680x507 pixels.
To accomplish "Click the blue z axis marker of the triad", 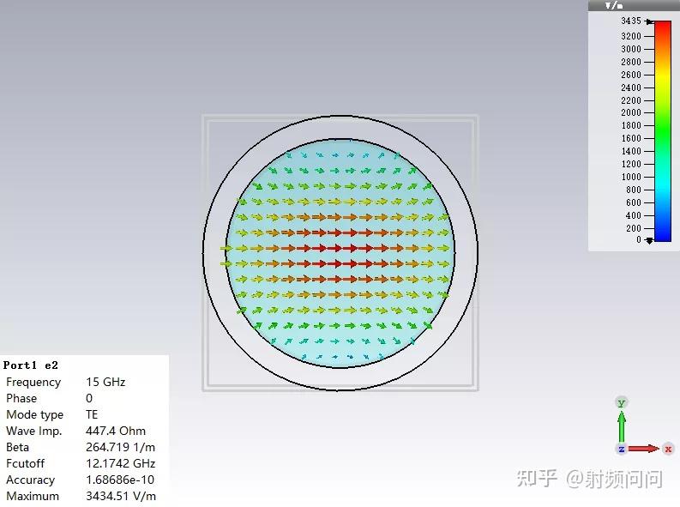I will coord(622,449).
